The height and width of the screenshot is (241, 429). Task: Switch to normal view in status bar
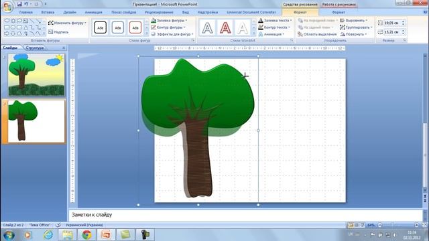coord(350,225)
